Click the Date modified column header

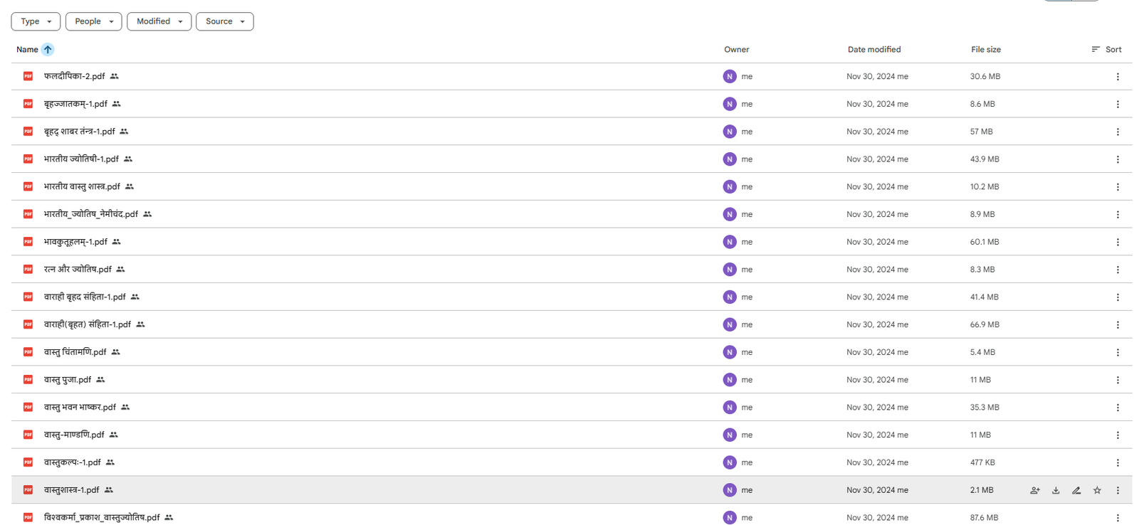click(x=873, y=50)
